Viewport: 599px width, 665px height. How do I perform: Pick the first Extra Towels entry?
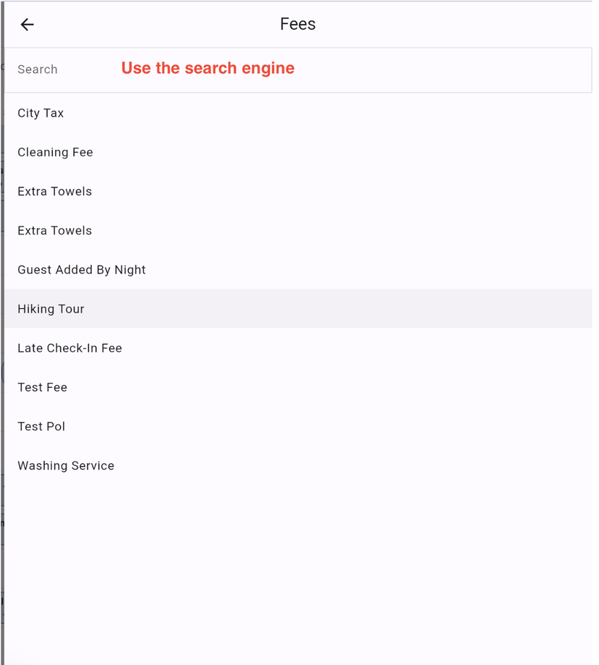point(298,191)
